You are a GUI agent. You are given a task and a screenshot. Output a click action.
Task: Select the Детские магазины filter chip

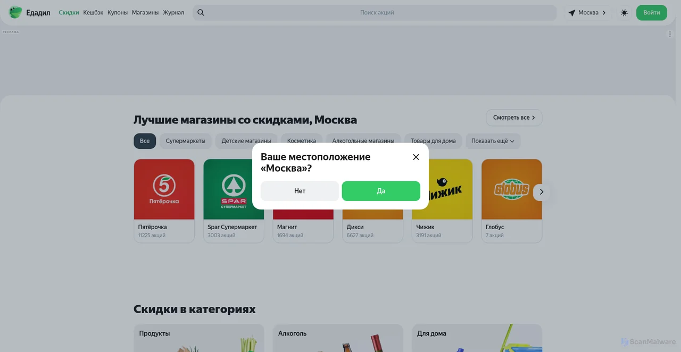pos(246,141)
